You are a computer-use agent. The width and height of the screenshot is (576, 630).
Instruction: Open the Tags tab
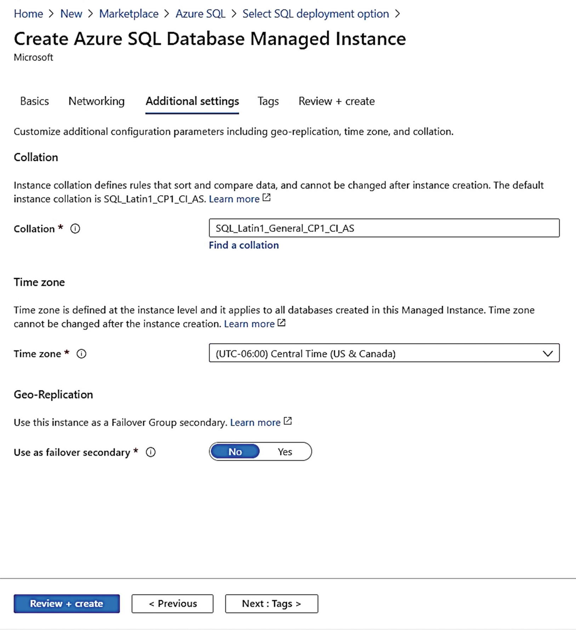pos(268,101)
